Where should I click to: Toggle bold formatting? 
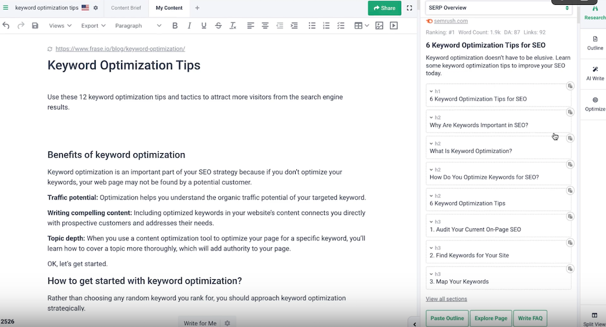[x=175, y=25]
